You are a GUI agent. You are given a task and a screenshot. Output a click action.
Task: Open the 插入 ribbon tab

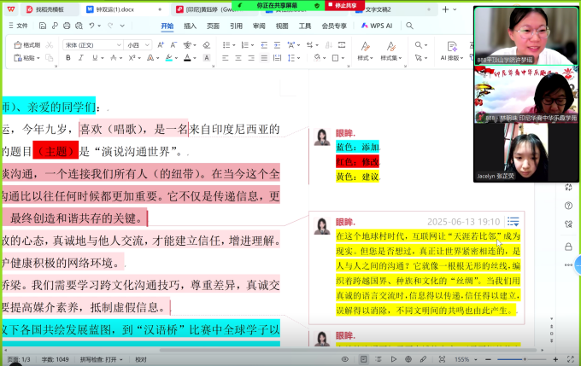point(190,26)
